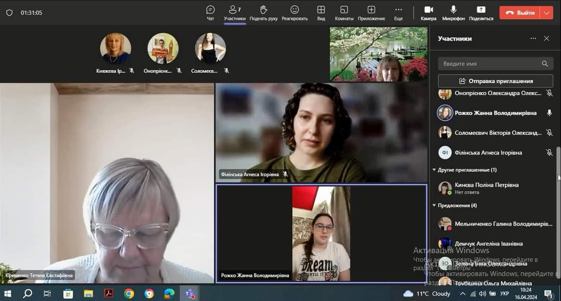Image resolution: width=561 pixels, height=301 pixels.
Task: Click Соломеєв... avatar at top
Action: coord(210,48)
